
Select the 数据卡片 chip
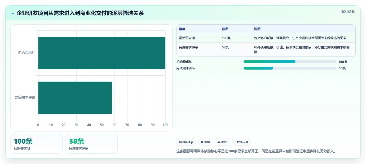[x=241, y=142]
